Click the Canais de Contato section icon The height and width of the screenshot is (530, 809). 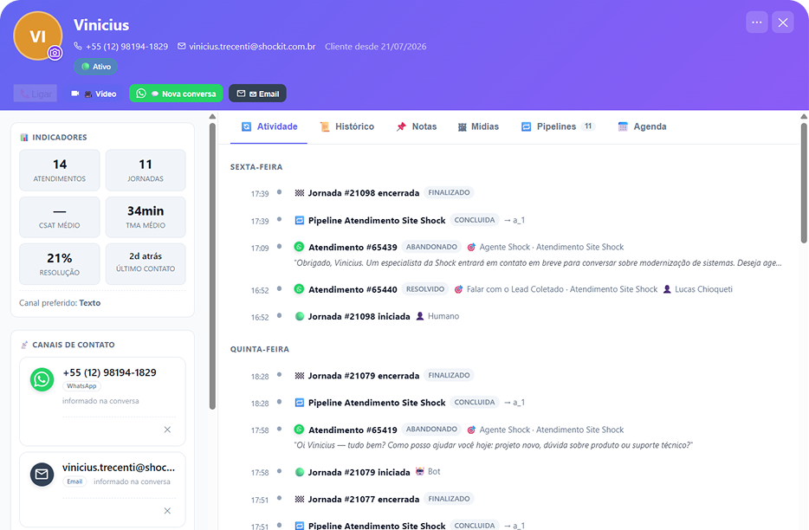pyautogui.click(x=24, y=345)
